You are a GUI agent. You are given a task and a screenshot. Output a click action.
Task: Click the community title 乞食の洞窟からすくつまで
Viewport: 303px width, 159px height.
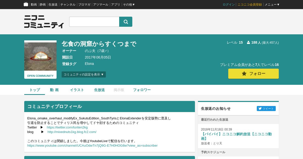[x=99, y=44]
